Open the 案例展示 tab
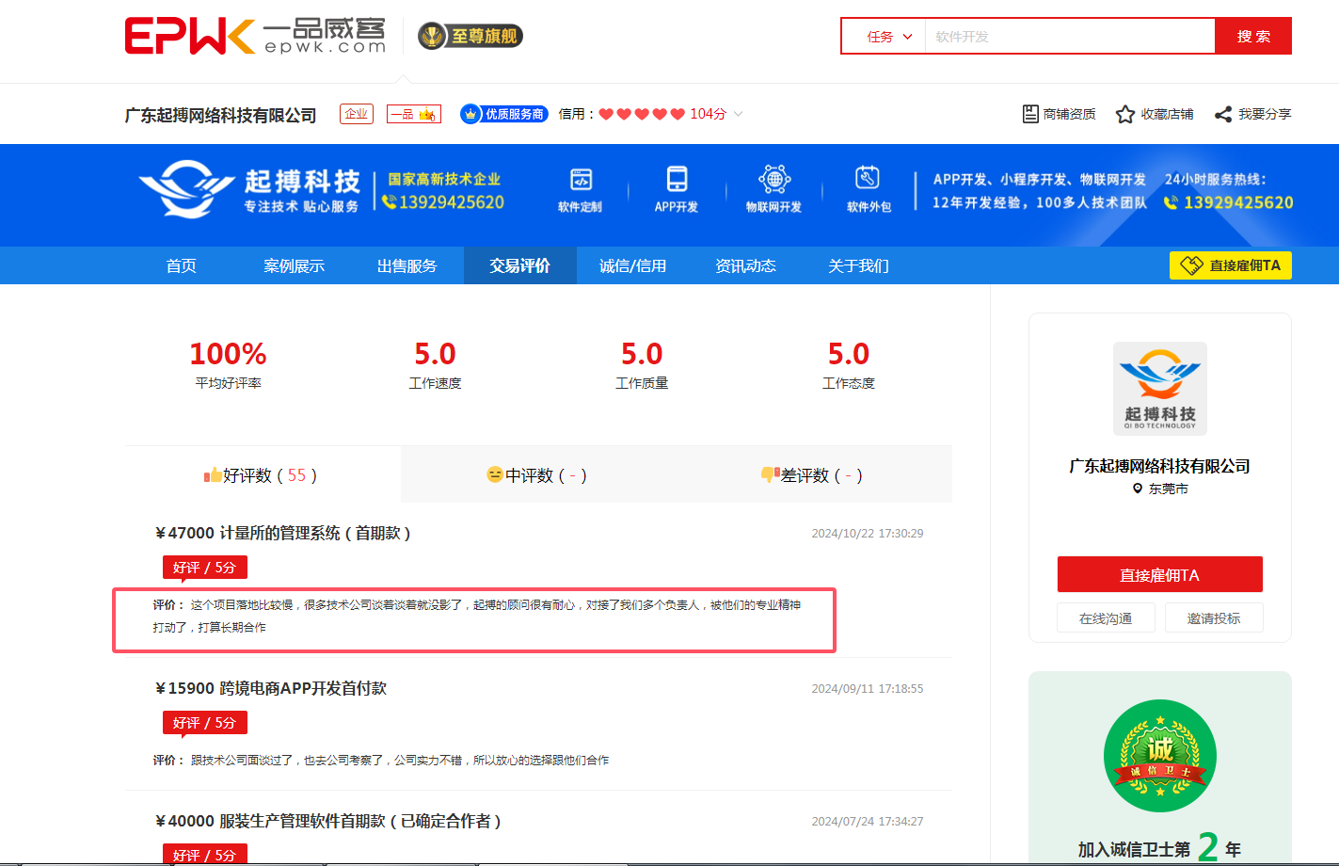 pos(294,265)
